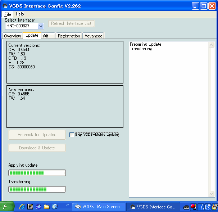Open the File menu
This screenshot has height=212, width=218.
pyautogui.click(x=8, y=14)
